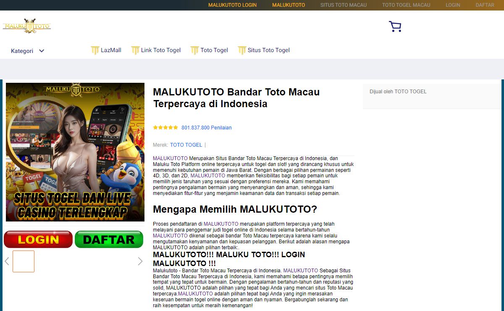Click the 'Merek:' label
The image size is (504, 311).
pos(160,145)
